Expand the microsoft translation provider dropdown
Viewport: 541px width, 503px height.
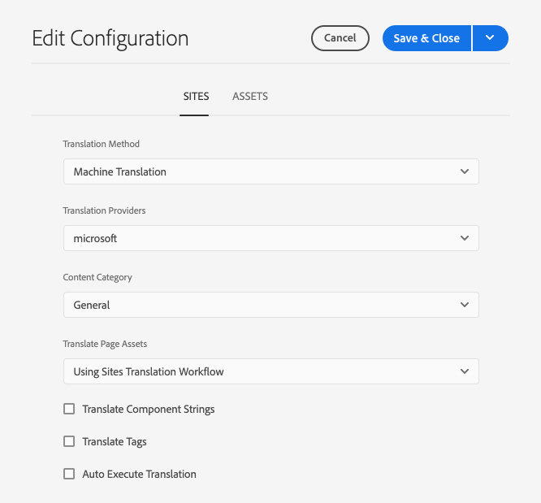[x=270, y=238]
